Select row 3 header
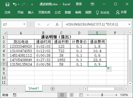The height and width of the screenshot is (98, 133). coord(4,46)
